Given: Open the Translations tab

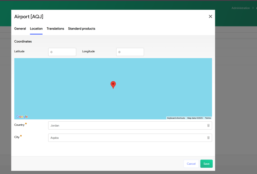Looking at the screenshot, I should point(55,29).
